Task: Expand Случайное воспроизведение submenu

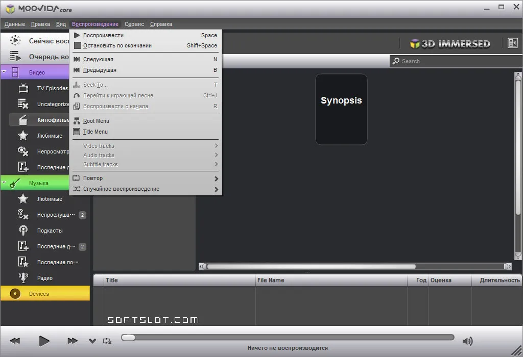Action: pos(146,189)
